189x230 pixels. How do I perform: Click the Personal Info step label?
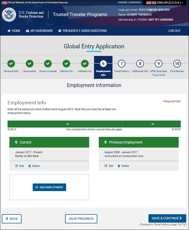[11, 71]
